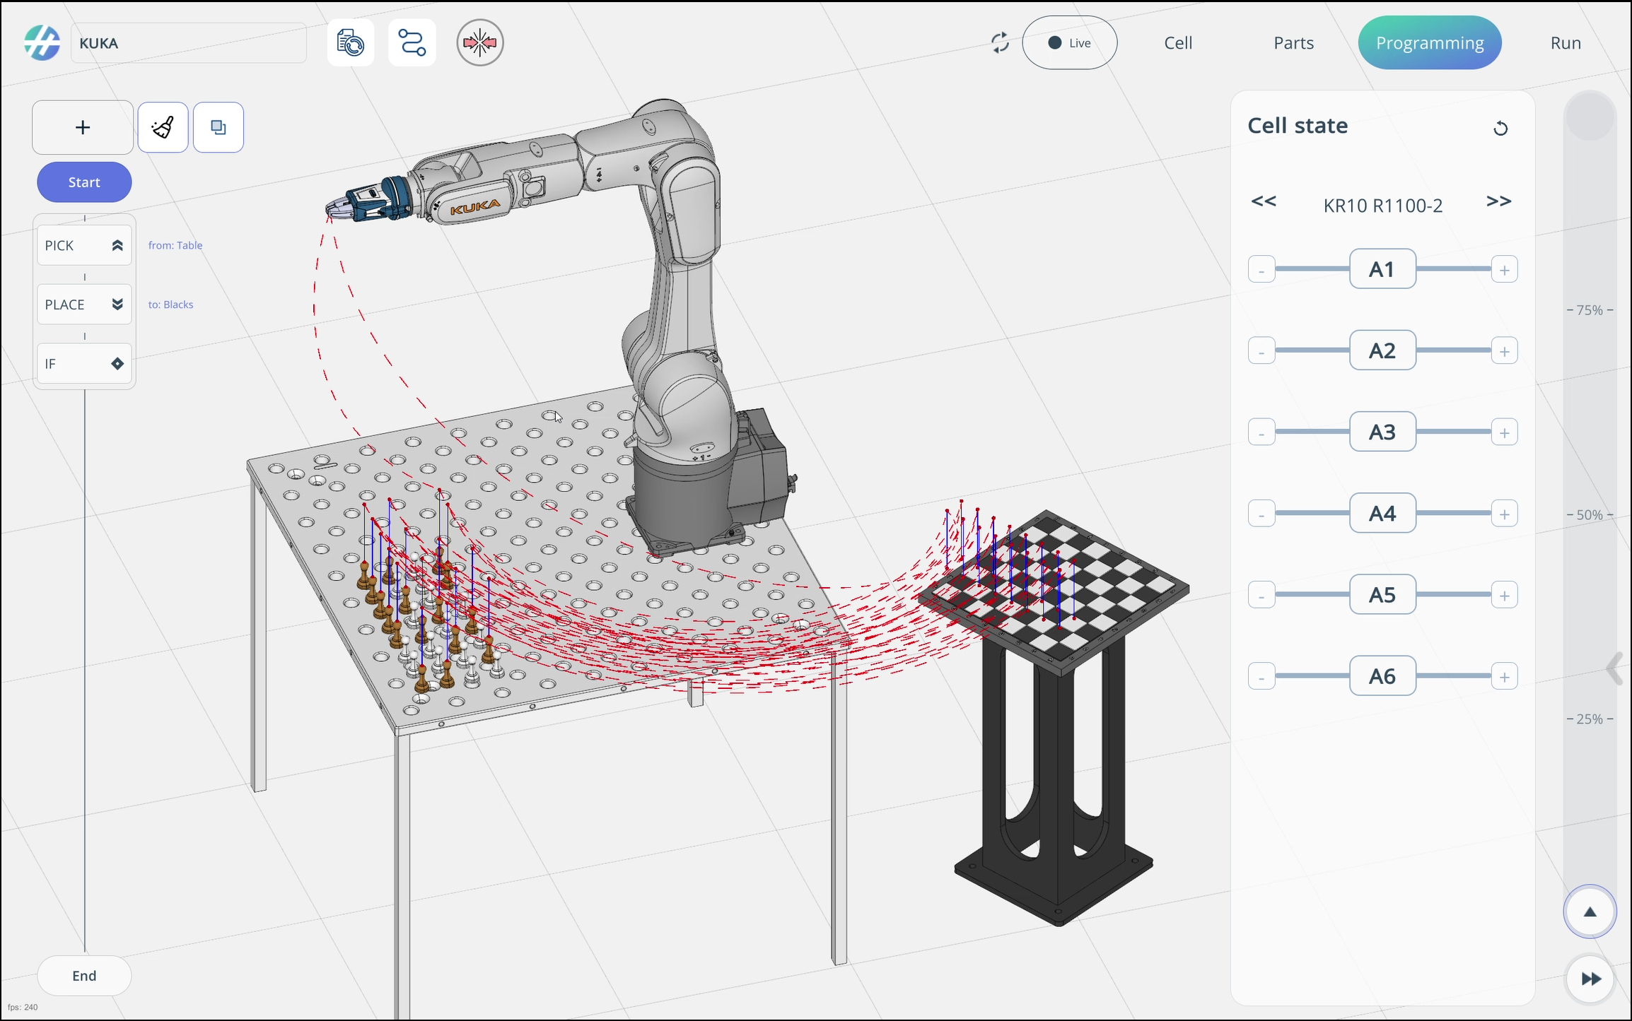Click the plus add-step button
The height and width of the screenshot is (1021, 1632).
point(83,127)
